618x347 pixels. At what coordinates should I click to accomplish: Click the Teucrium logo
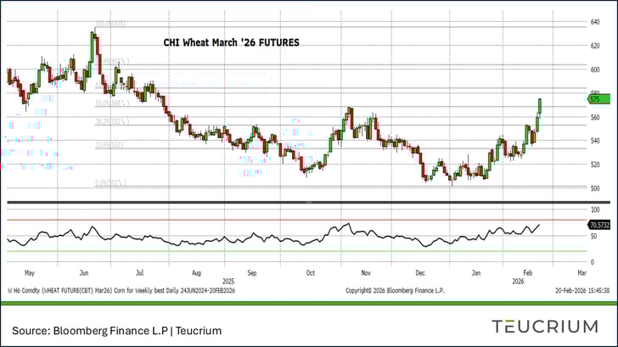pyautogui.click(x=545, y=327)
